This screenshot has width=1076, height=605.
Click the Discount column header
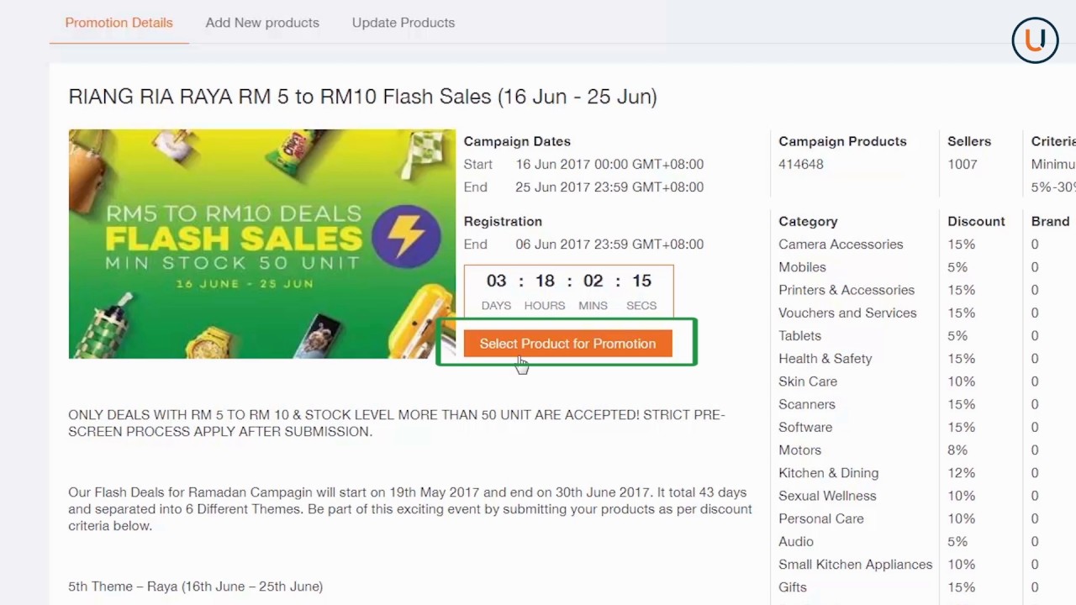pyautogui.click(x=976, y=222)
